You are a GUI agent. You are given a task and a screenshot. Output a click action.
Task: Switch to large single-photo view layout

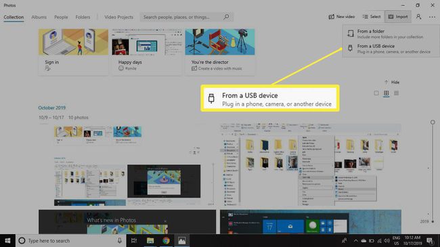[x=376, y=93]
